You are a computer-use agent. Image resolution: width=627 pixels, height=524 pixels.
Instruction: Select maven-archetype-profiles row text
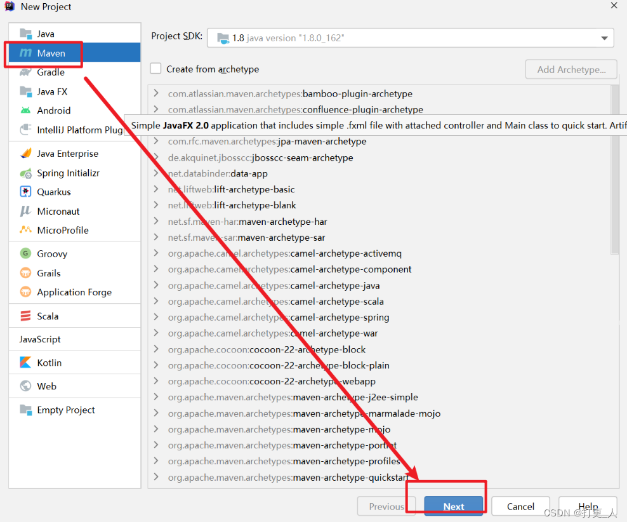tap(284, 462)
